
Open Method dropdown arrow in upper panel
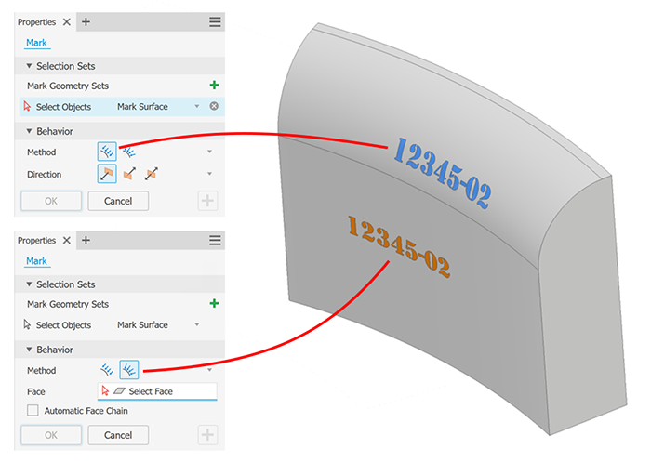[209, 152]
